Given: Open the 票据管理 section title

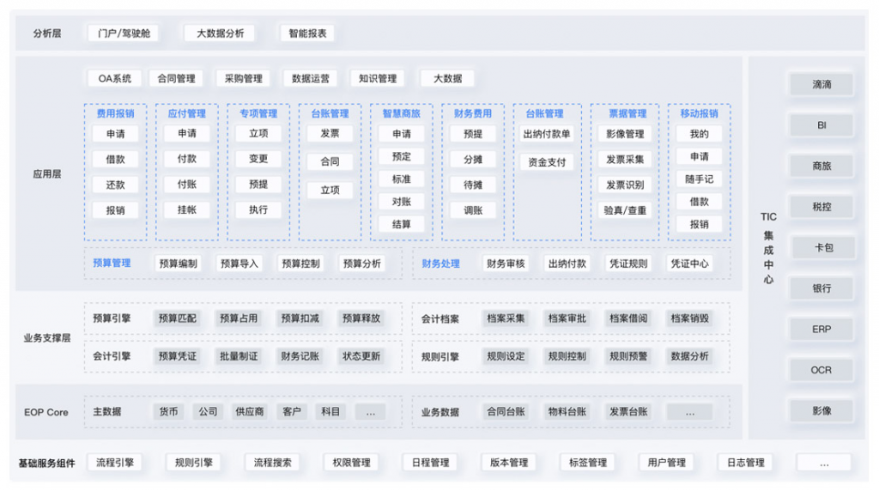Looking at the screenshot, I should (x=627, y=113).
